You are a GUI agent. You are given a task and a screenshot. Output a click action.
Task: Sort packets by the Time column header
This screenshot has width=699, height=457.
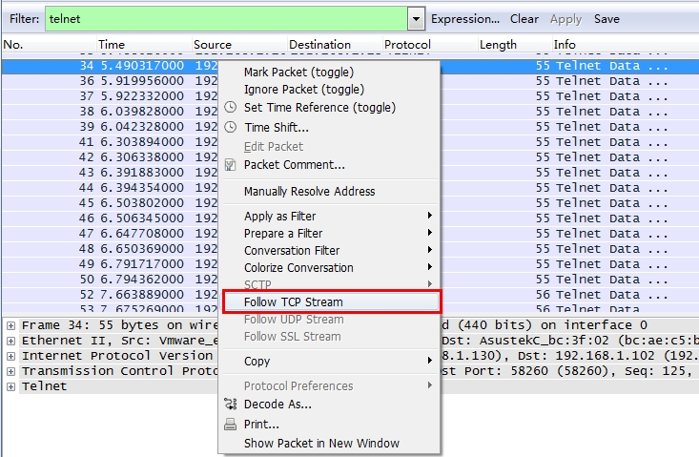(112, 44)
